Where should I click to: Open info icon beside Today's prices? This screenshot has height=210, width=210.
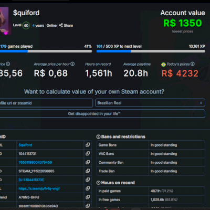pyautogui.click(x=193, y=64)
